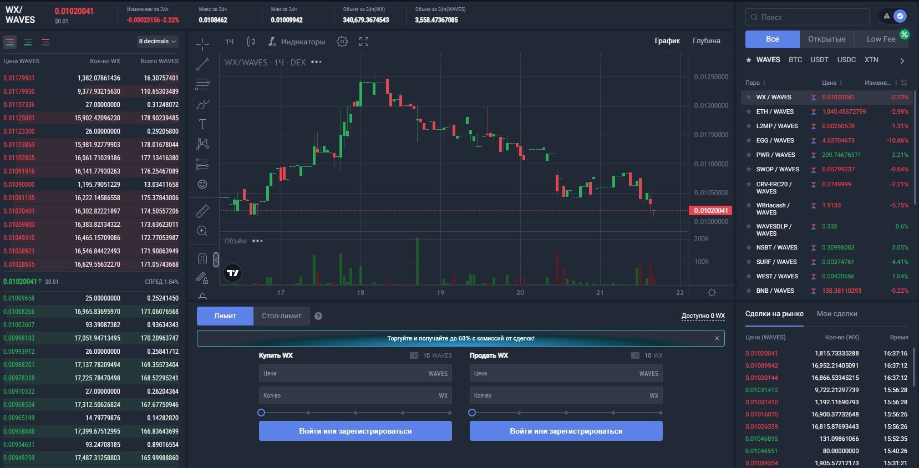The height and width of the screenshot is (468, 919).
Task: Select the text annotation tool
Action: tap(202, 124)
